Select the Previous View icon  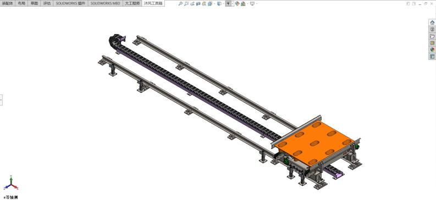pos(192,4)
